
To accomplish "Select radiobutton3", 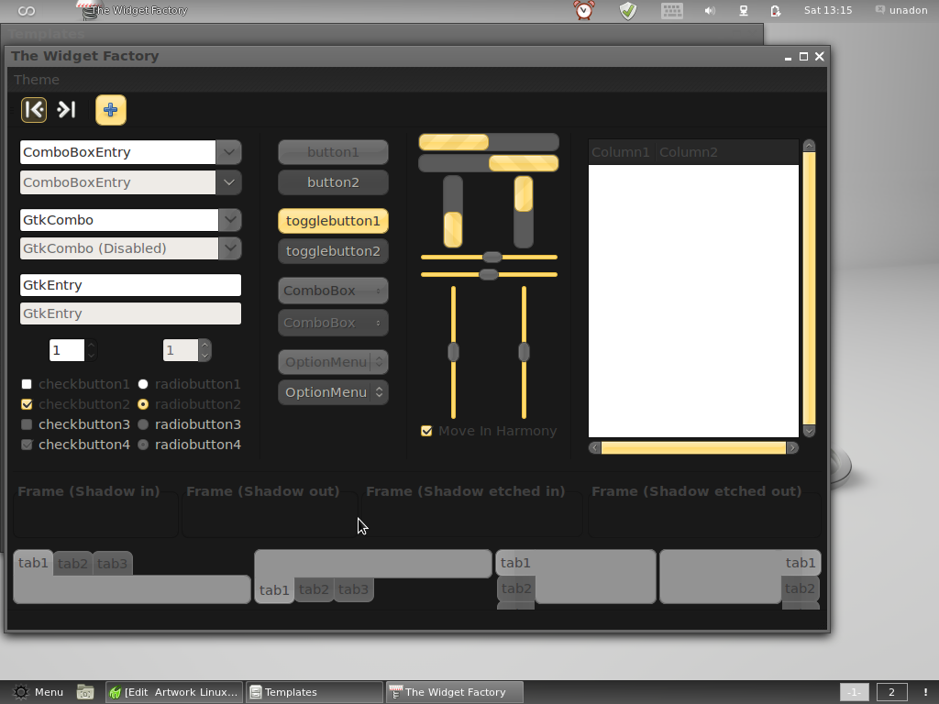I will tap(142, 424).
